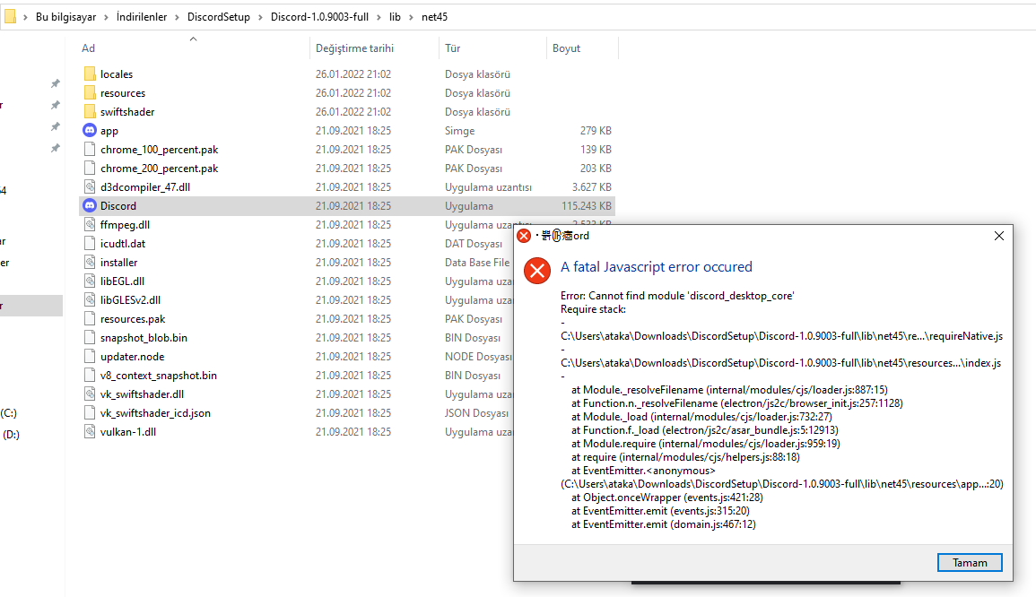Image resolution: width=1036 pixels, height=597 pixels.
Task: Click the red error icon in dialog
Action: pyautogui.click(x=537, y=271)
